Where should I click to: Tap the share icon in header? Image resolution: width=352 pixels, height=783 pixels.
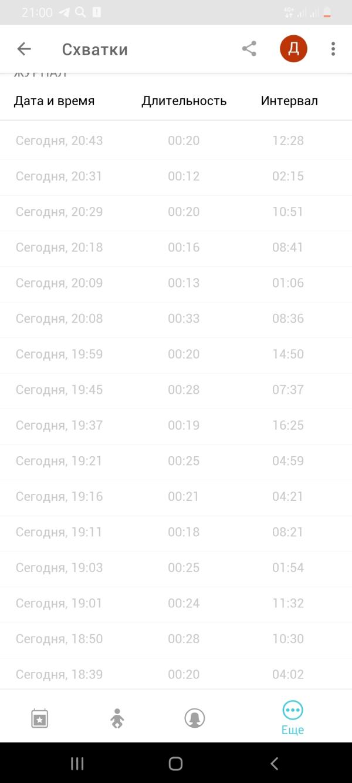(x=249, y=49)
